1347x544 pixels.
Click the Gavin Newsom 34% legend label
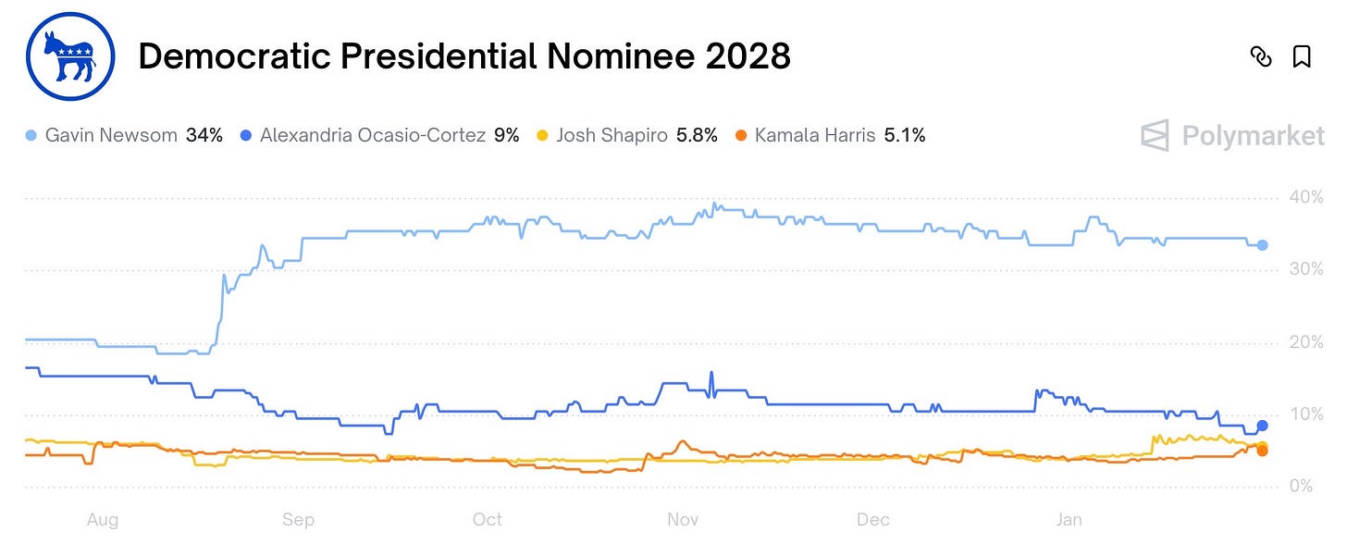pos(134,136)
